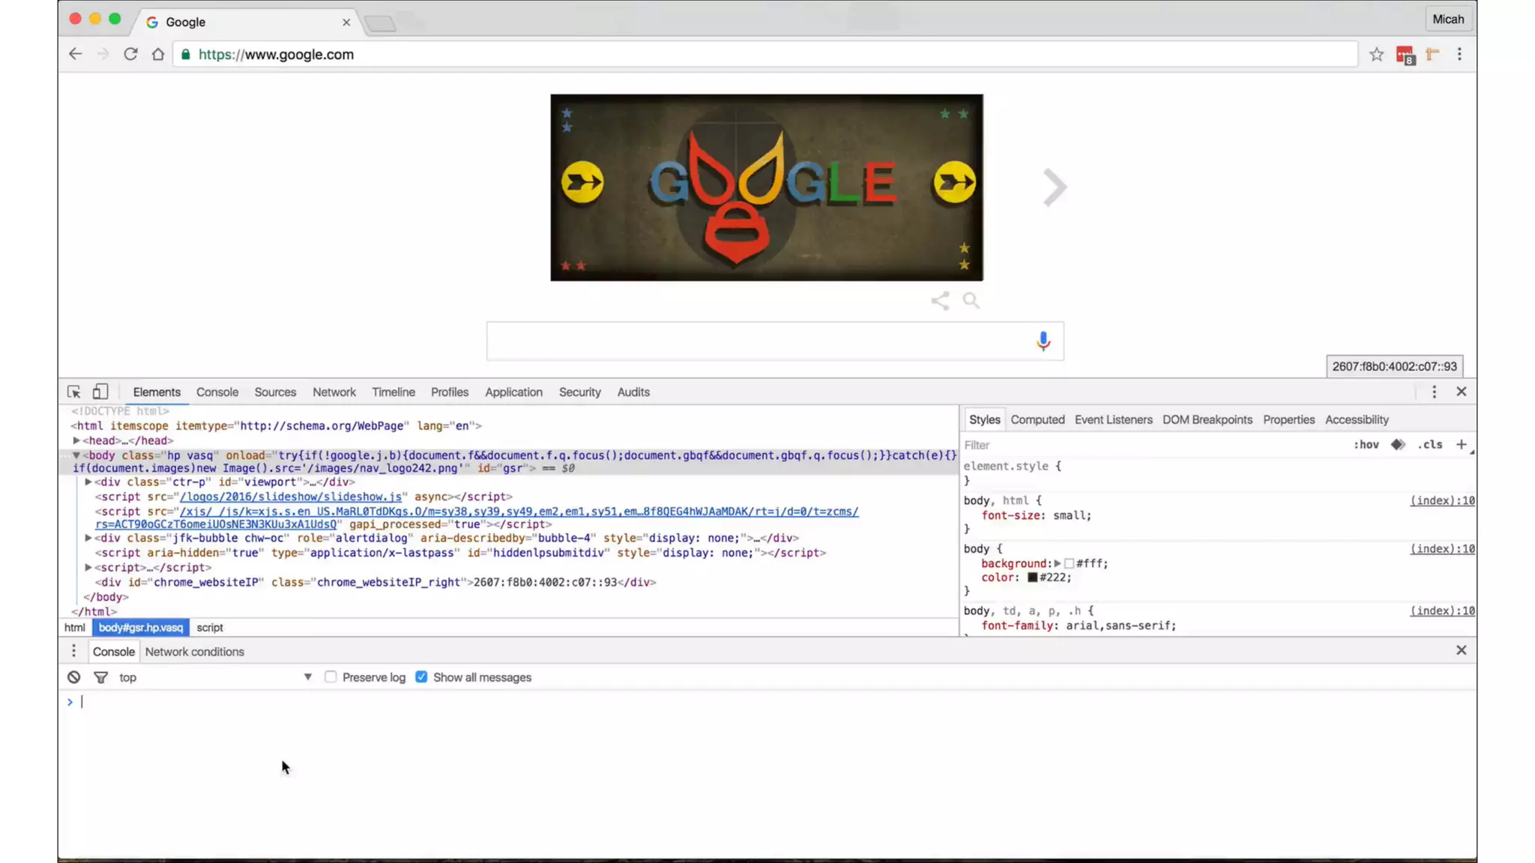Toggle the device toolbar icon
The width and height of the screenshot is (1535, 863).
click(x=100, y=392)
